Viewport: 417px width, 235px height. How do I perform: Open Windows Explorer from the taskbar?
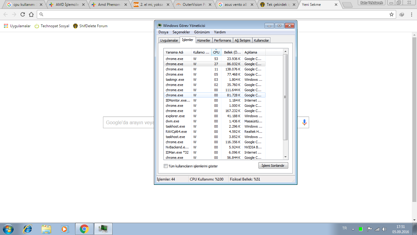tap(46, 229)
